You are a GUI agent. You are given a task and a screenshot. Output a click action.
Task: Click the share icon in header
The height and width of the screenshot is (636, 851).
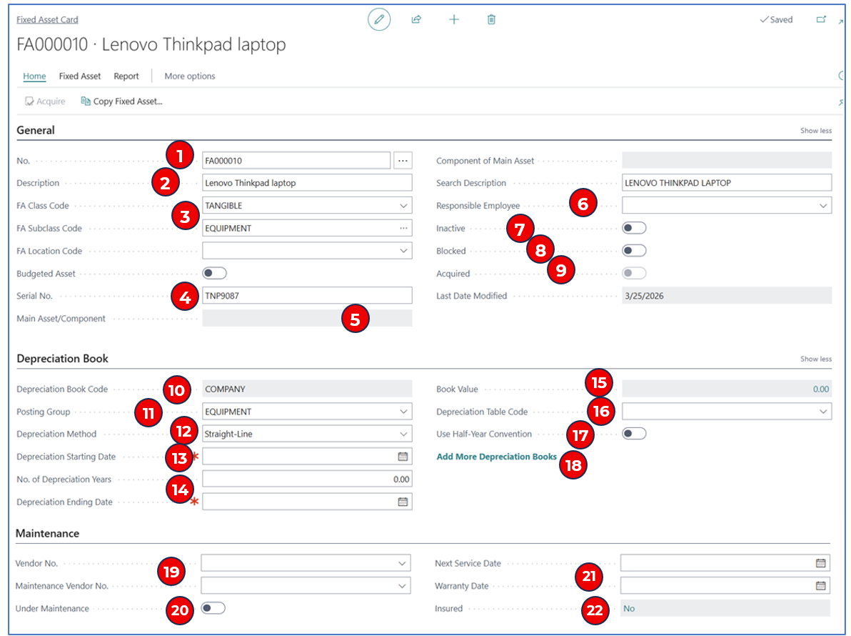tap(416, 19)
